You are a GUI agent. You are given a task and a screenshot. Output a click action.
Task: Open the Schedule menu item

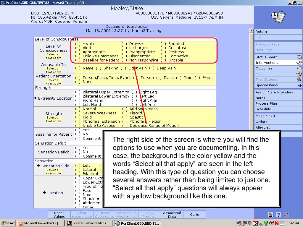278,109
